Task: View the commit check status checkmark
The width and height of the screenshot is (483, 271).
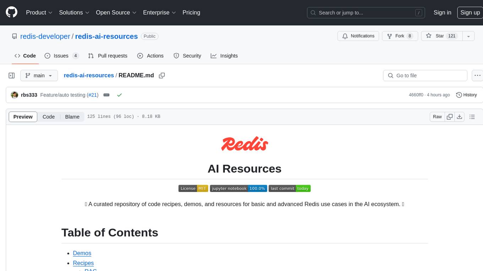Action: coord(119,95)
